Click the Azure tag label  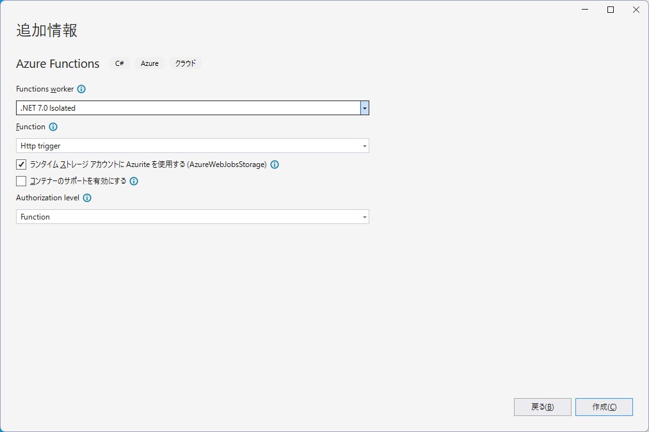(149, 63)
